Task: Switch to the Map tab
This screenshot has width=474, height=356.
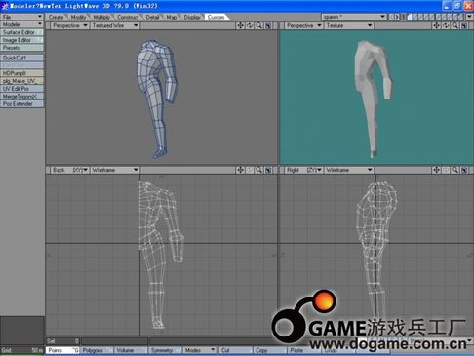Action: point(172,17)
